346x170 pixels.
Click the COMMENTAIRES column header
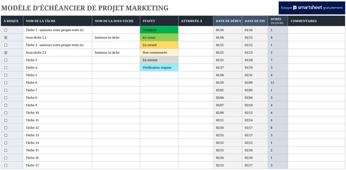316,21
